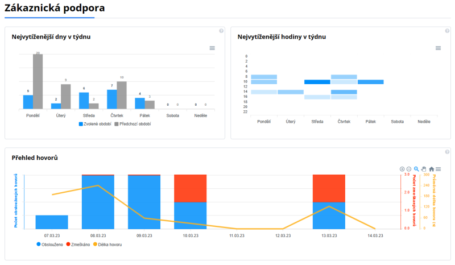
Task: Reset chart zoom with the home icon
Action: 432,169
